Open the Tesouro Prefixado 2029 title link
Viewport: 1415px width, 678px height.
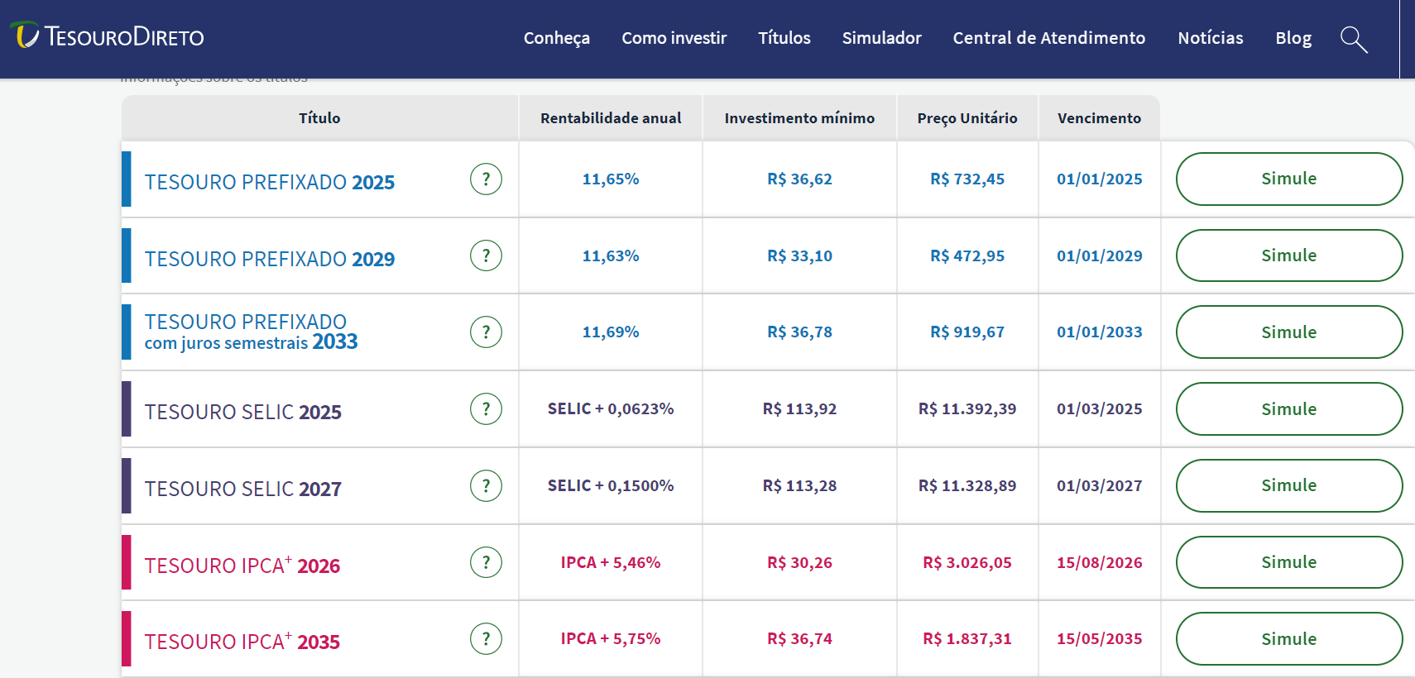(270, 259)
